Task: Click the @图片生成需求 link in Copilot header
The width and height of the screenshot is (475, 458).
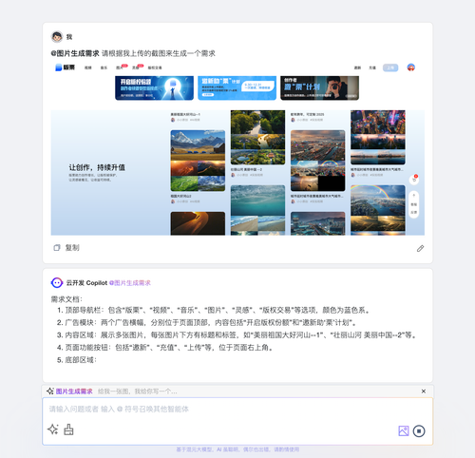Action: (x=130, y=283)
